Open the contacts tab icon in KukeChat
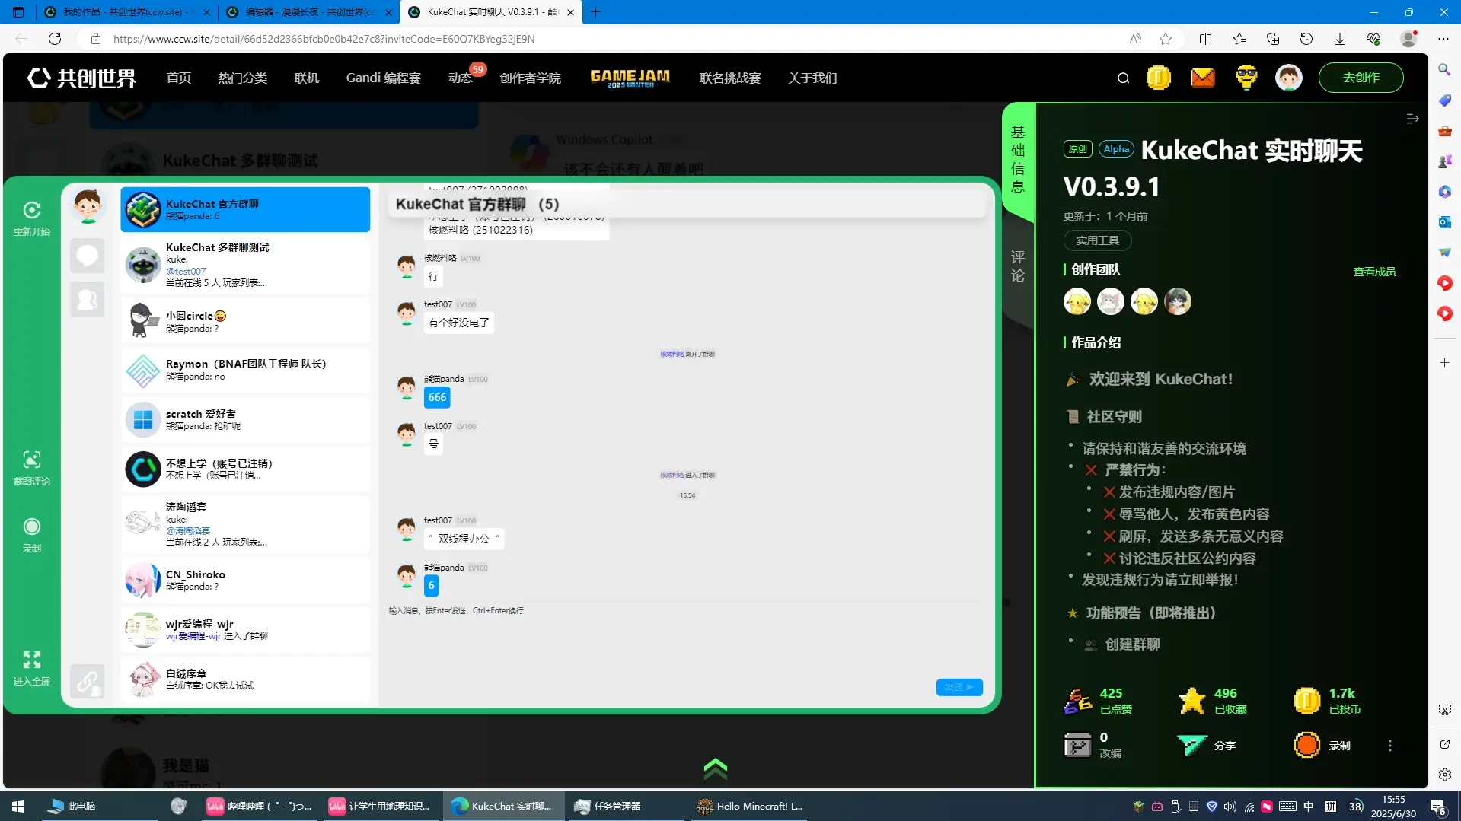This screenshot has width=1461, height=821. coord(88,299)
